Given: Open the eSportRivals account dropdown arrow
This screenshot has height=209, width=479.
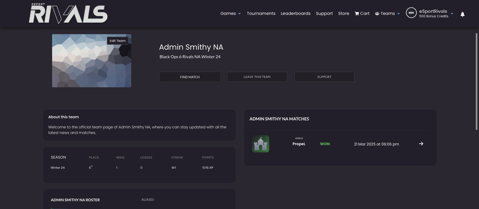Looking at the screenshot, I should click(x=452, y=14).
